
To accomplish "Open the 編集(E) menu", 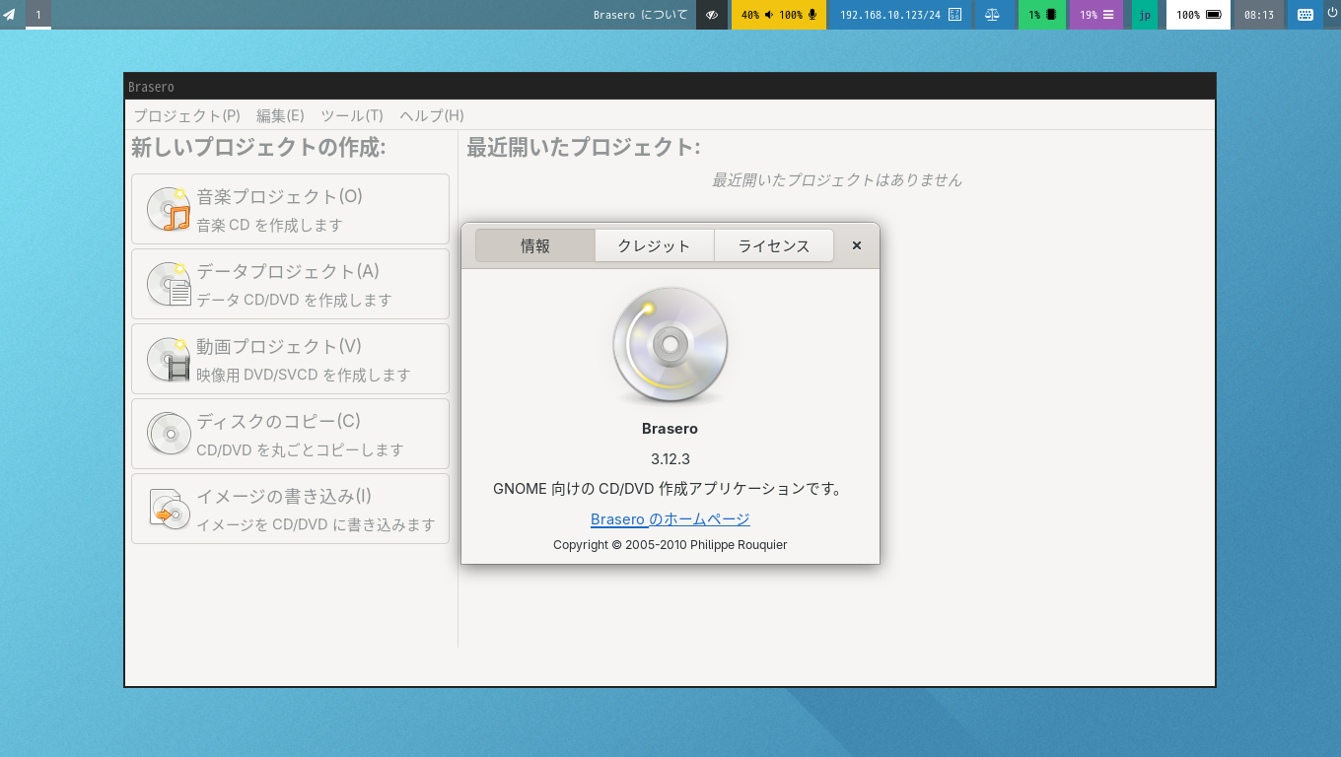I will coord(280,115).
